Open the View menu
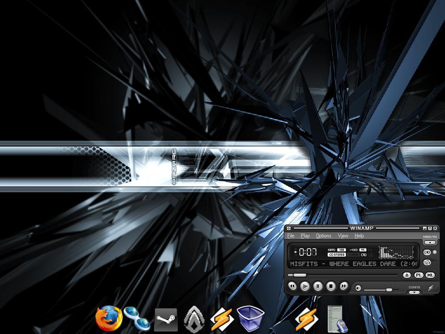Image resolution: width=445 pixels, height=334 pixels. [x=343, y=236]
